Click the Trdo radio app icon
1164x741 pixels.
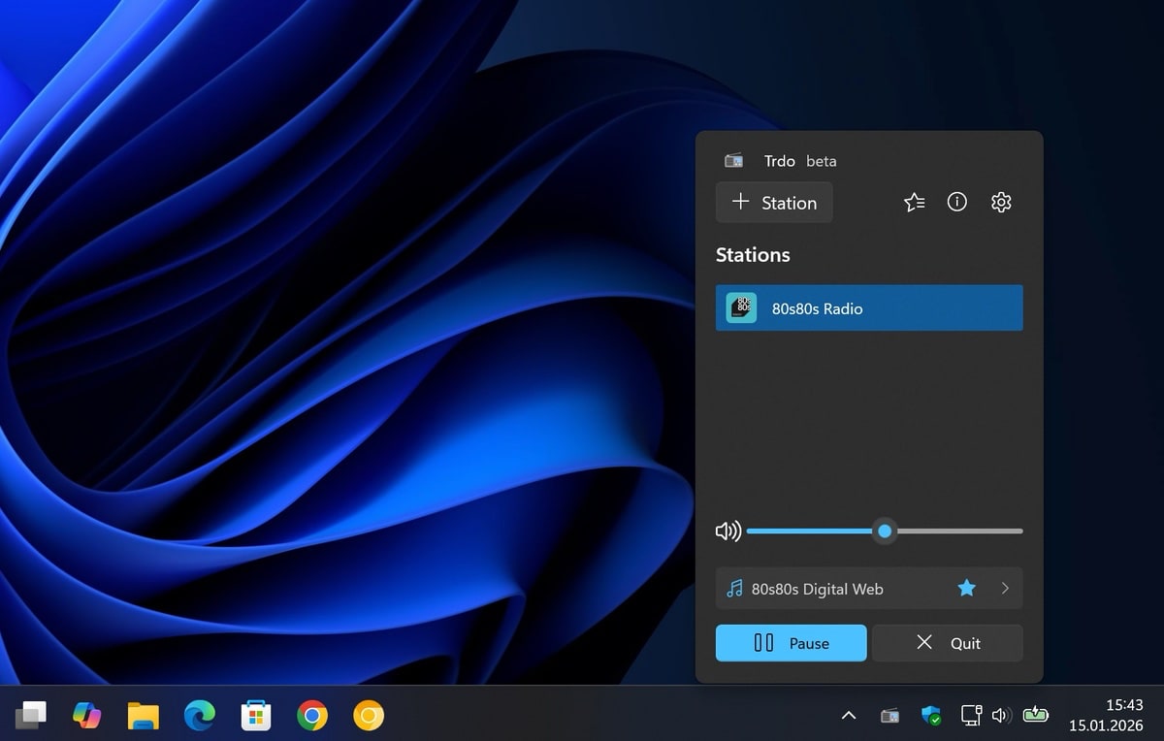pos(733,160)
